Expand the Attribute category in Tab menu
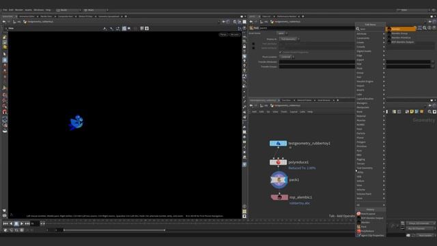 (x=370, y=33)
